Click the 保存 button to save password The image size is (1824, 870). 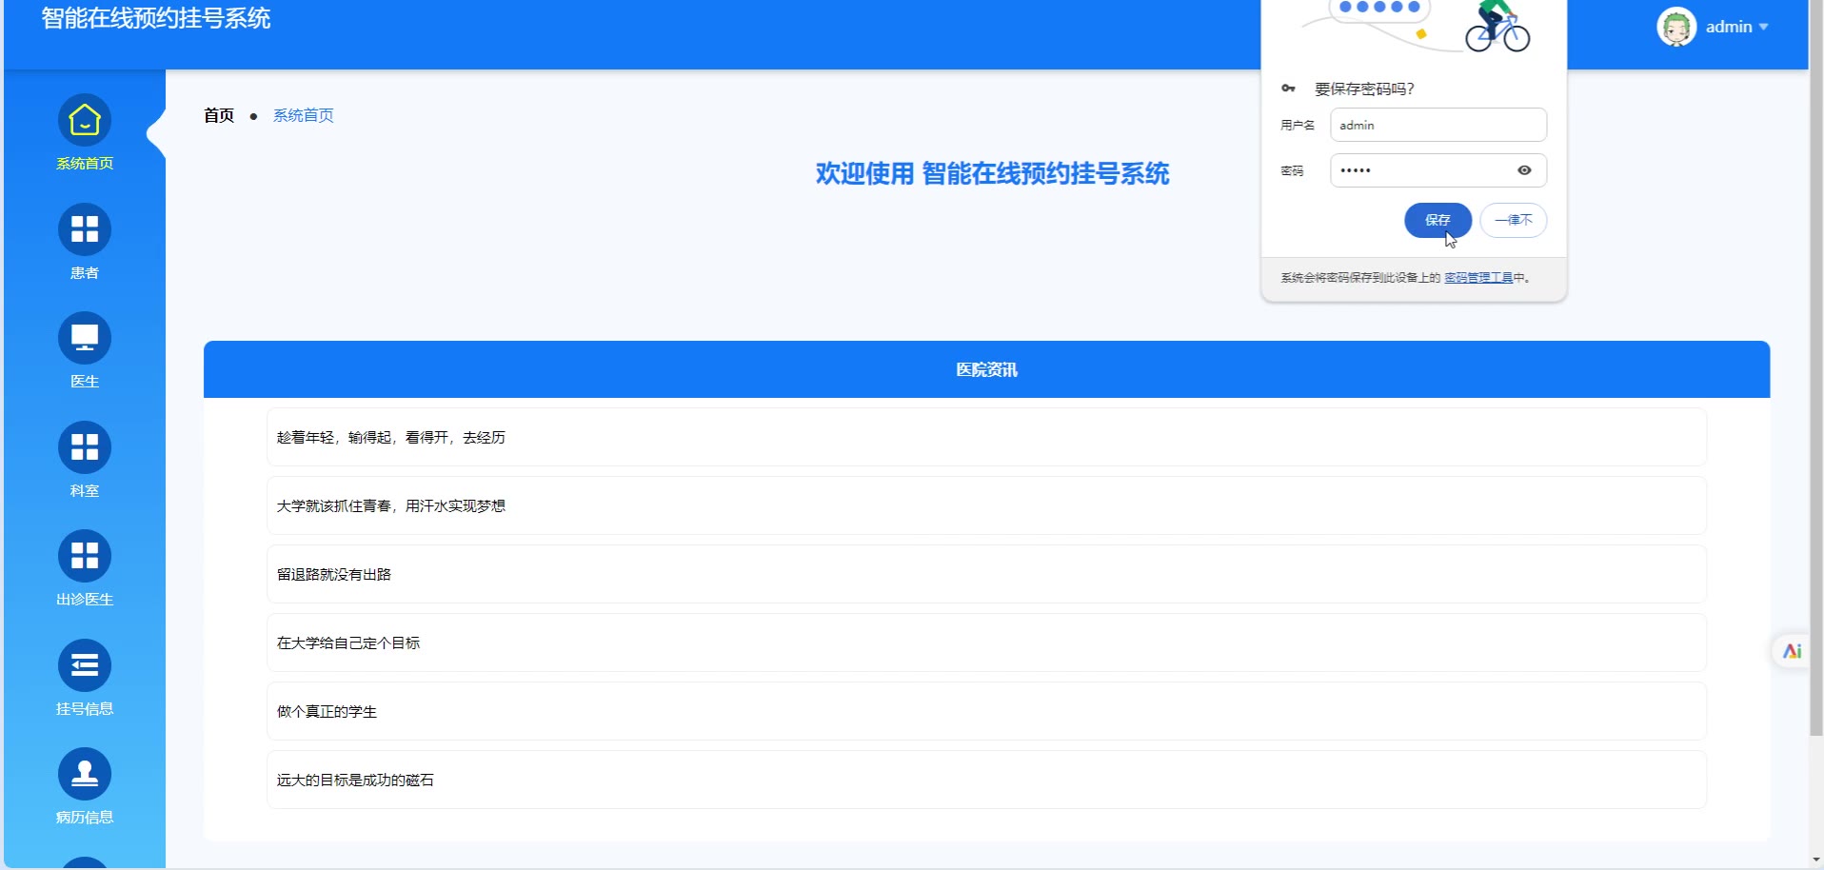click(1437, 220)
